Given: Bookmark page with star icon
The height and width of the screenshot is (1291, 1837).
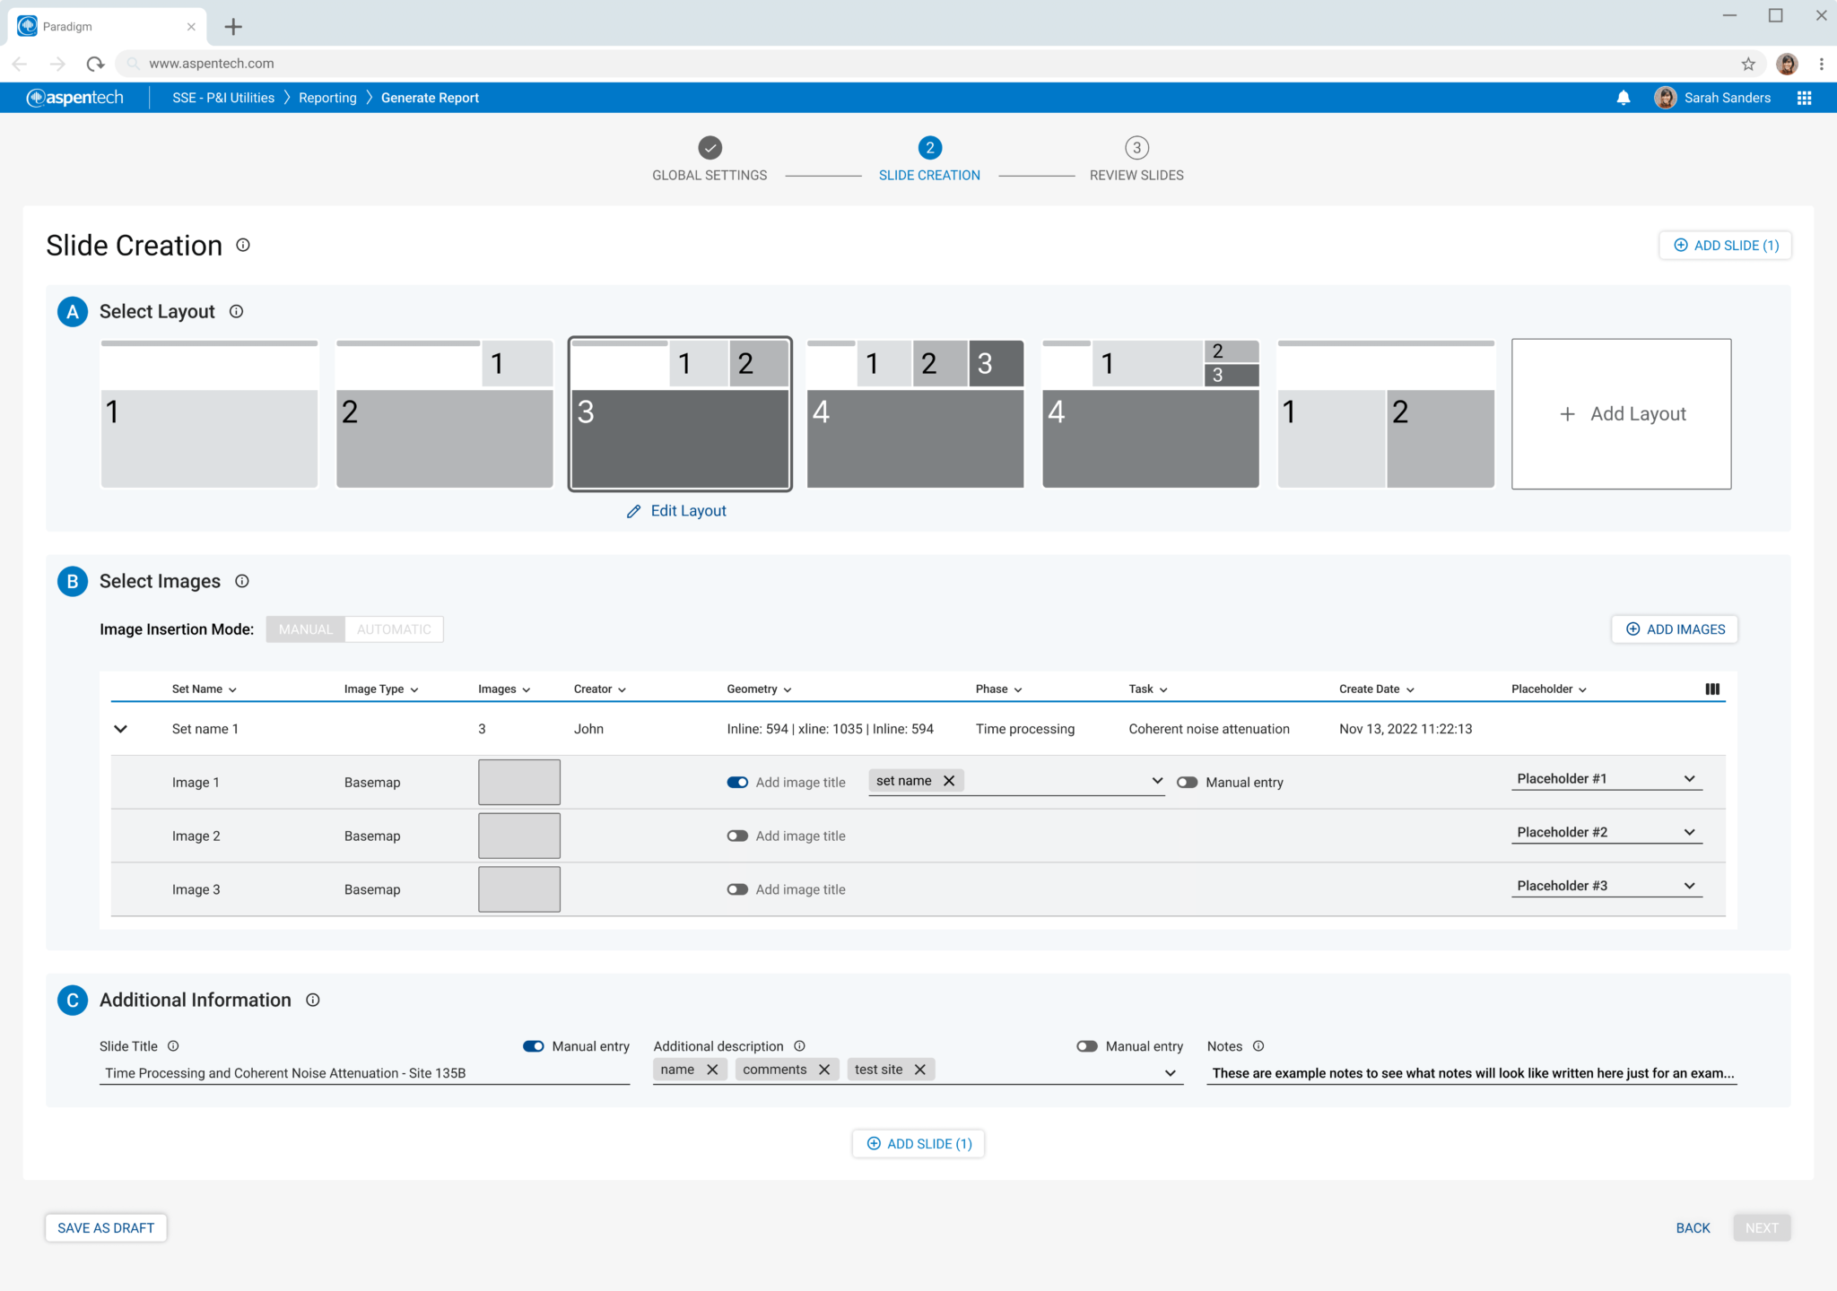Looking at the screenshot, I should (1747, 64).
